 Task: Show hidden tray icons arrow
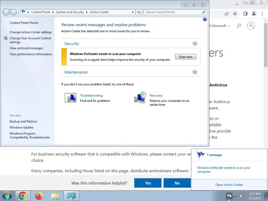[x=222, y=196]
